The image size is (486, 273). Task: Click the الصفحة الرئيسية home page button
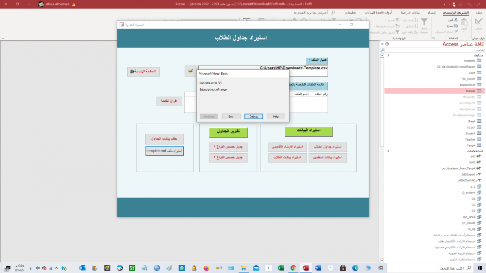(143, 71)
